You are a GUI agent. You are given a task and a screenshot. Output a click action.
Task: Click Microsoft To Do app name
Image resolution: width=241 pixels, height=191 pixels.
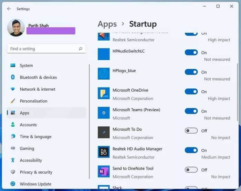(x=127, y=129)
